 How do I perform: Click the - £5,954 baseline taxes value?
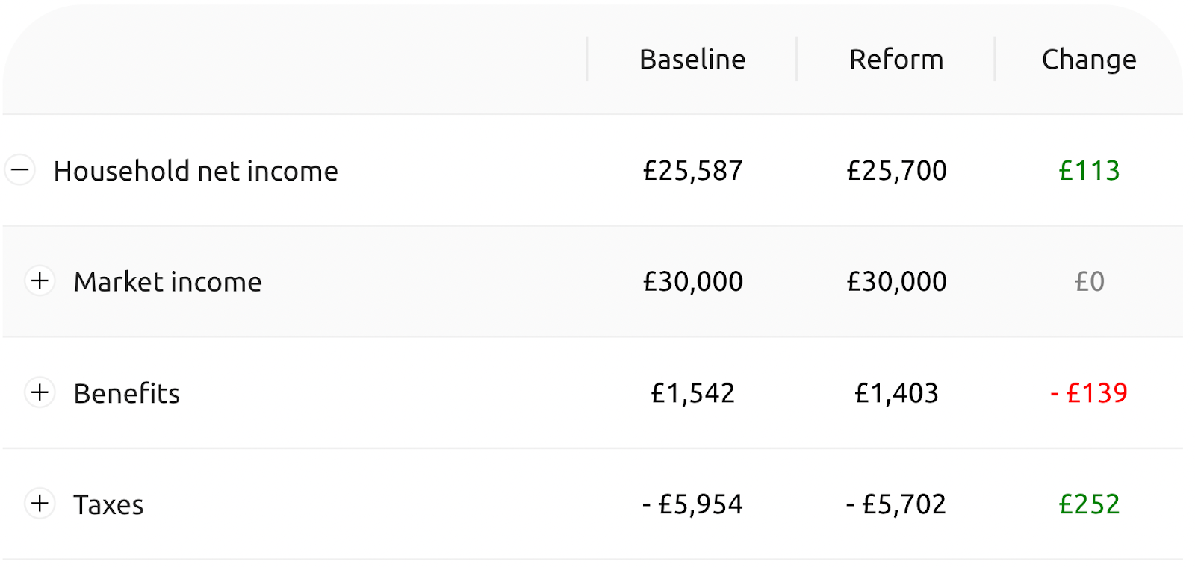692,504
